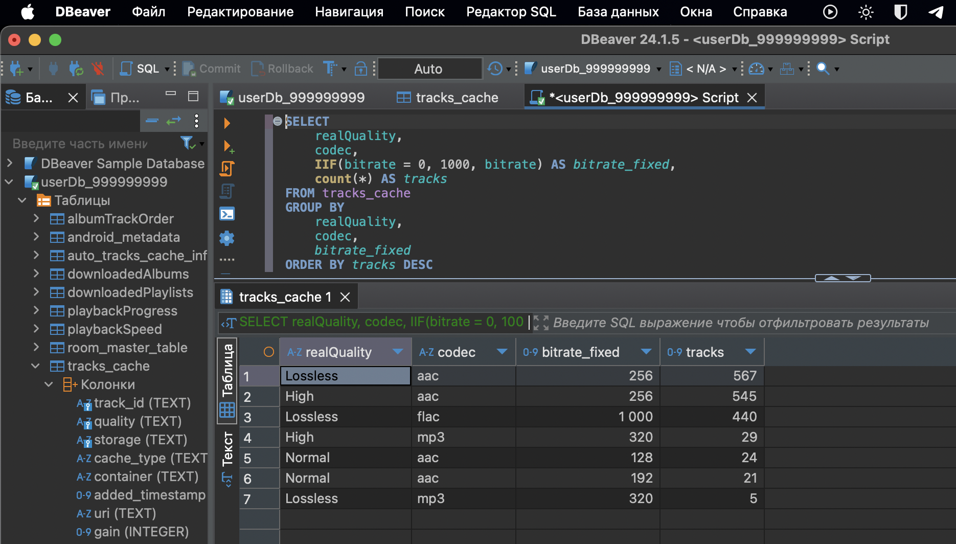Viewport: 956px width, 544px height.
Task: Collapse all button in navigator panel
Action: click(152, 121)
